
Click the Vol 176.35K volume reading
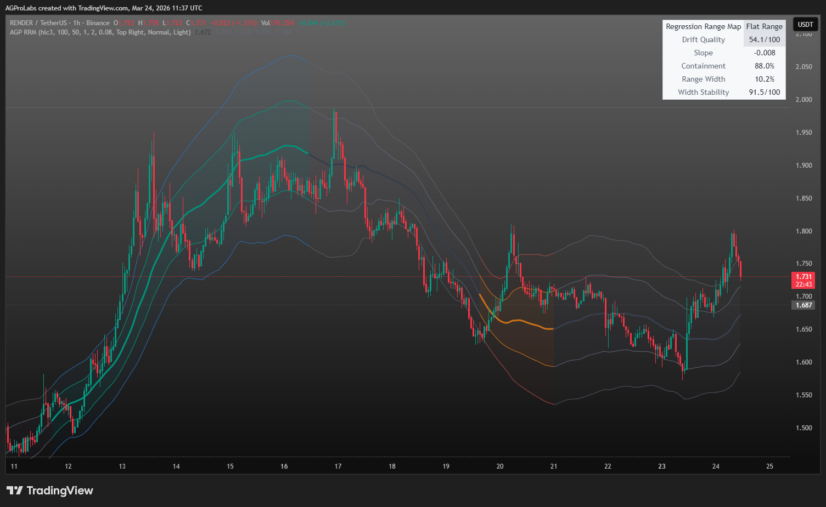[x=278, y=23]
